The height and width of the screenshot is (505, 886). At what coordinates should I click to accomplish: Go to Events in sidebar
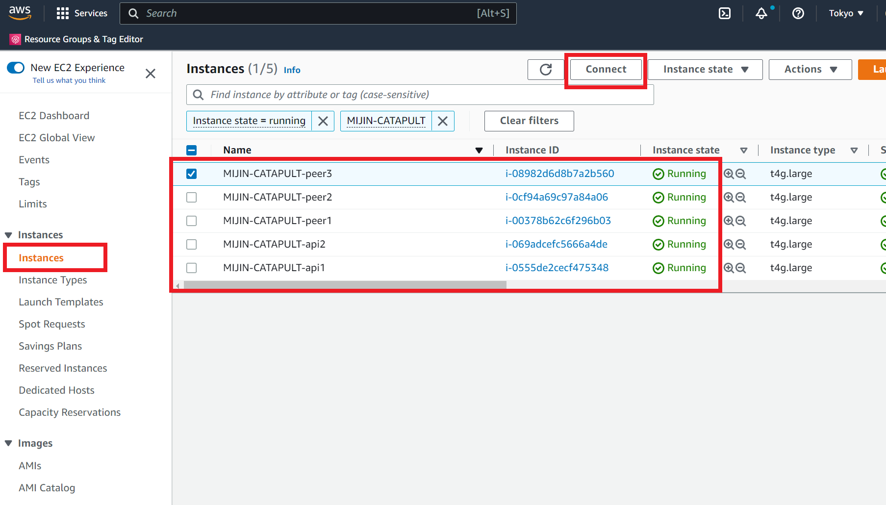[34, 160]
